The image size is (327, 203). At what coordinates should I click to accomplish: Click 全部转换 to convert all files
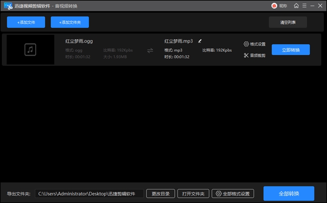point(289,193)
